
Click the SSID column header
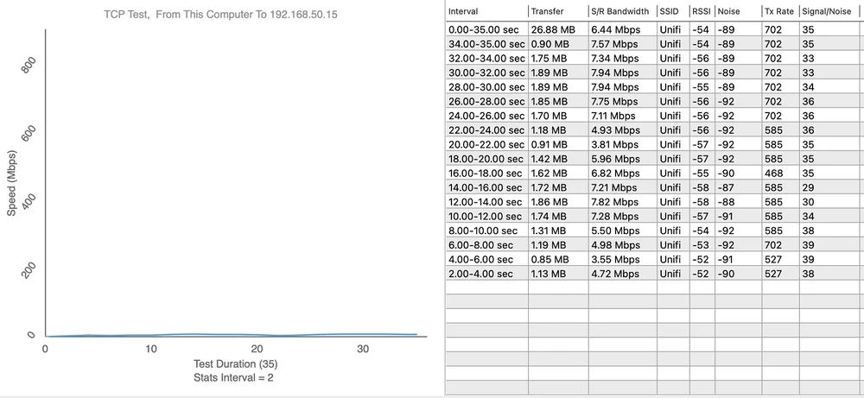[670, 11]
